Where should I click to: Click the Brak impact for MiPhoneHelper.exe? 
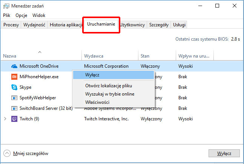[183, 77]
